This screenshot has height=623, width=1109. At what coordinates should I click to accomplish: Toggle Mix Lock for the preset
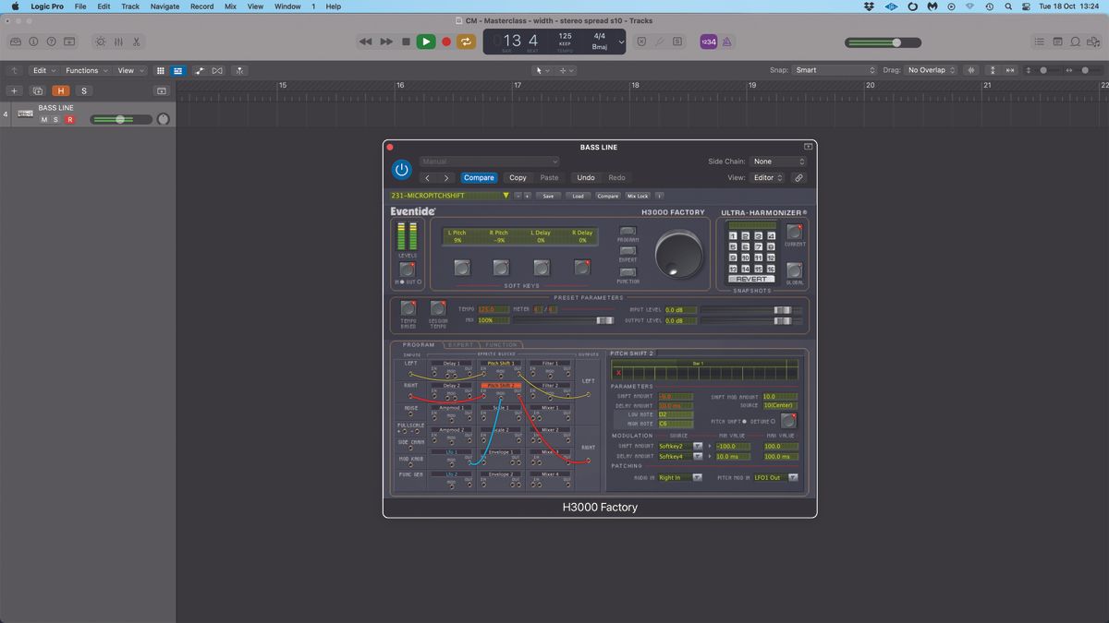(638, 196)
